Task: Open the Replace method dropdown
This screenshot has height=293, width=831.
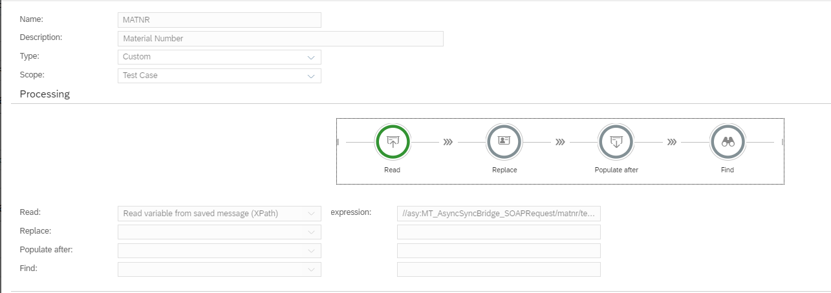Action: (x=219, y=232)
